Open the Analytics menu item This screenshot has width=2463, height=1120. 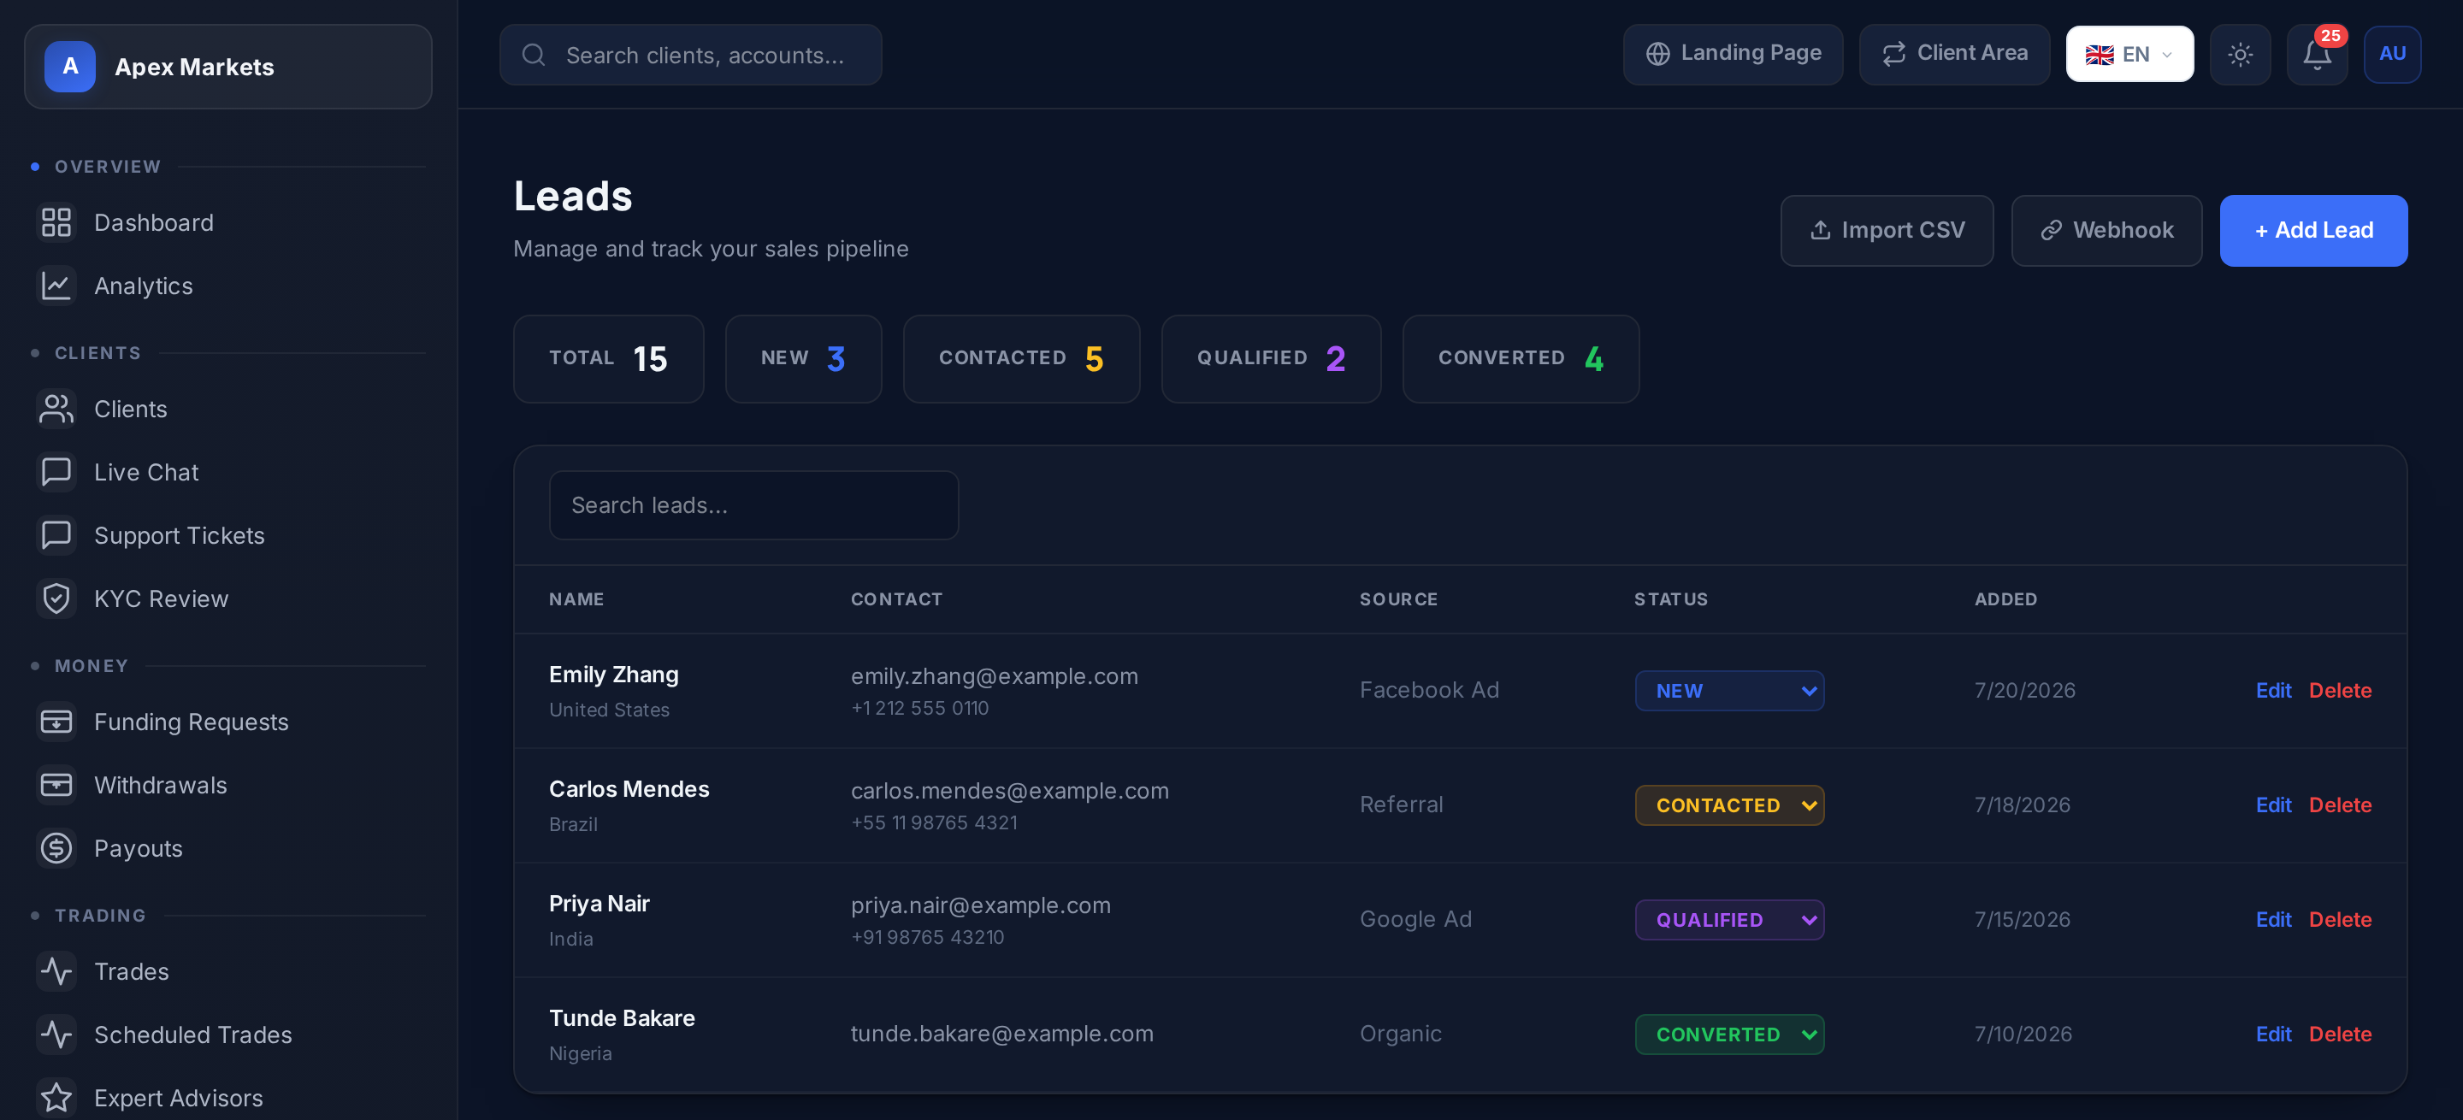tap(227, 286)
